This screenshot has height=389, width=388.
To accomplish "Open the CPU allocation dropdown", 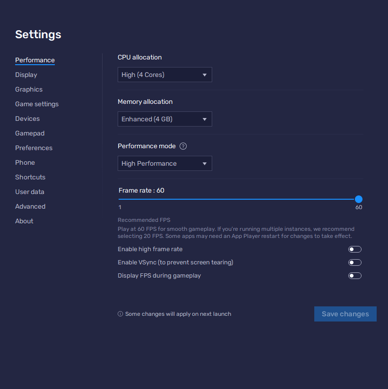I will [x=164, y=74].
